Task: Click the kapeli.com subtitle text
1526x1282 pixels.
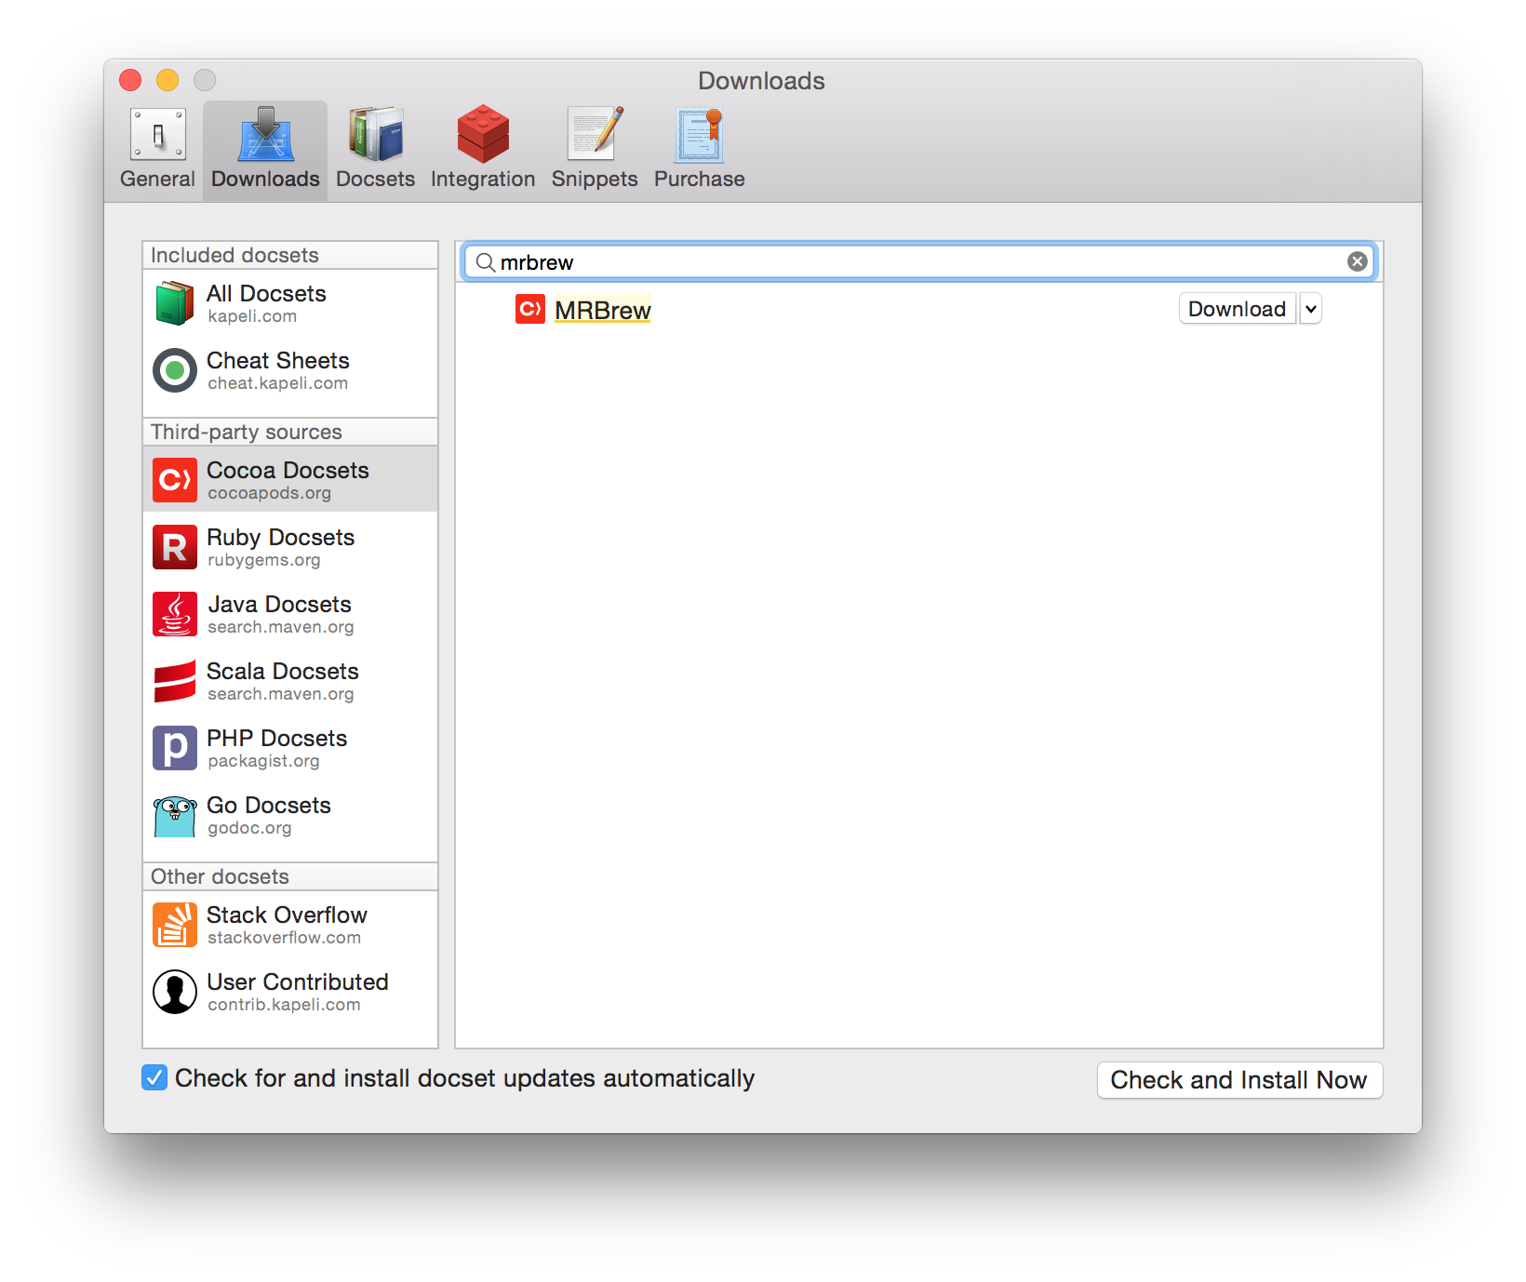Action: (x=252, y=316)
